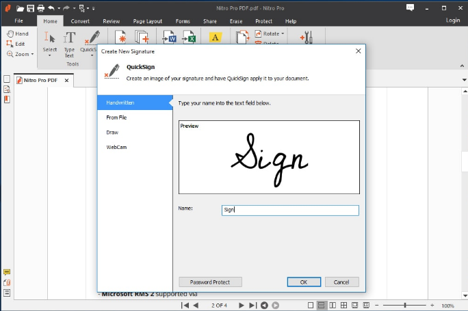Open file via folder icon in quick access
468x311 pixels.
coord(20,8)
